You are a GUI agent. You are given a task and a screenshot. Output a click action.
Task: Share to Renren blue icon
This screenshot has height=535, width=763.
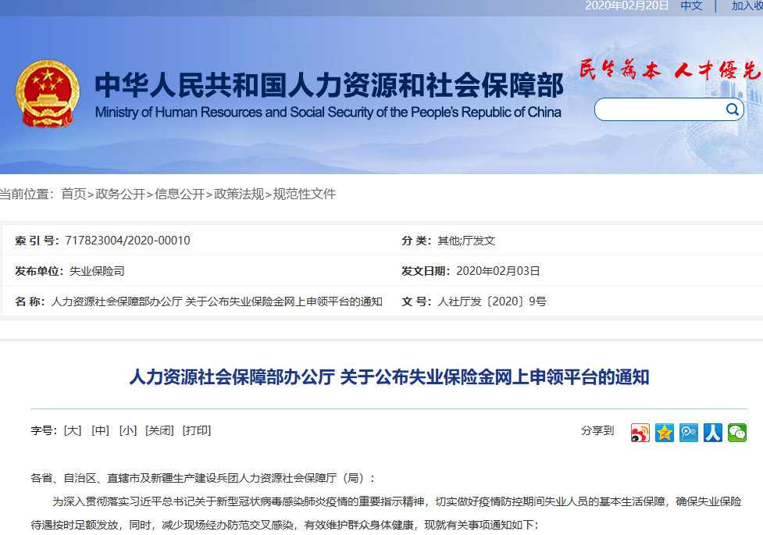click(x=713, y=433)
